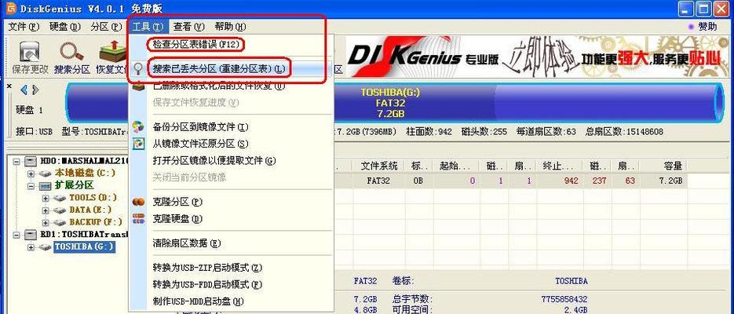Screen dimensions: 734x314
Task: Click the drive icon beside DATA(E:)
Action: tap(59, 210)
